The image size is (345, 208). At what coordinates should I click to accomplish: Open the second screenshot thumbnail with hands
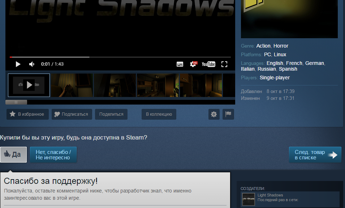[x=72, y=85]
